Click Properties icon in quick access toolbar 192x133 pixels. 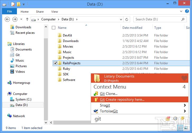pos(13,4)
